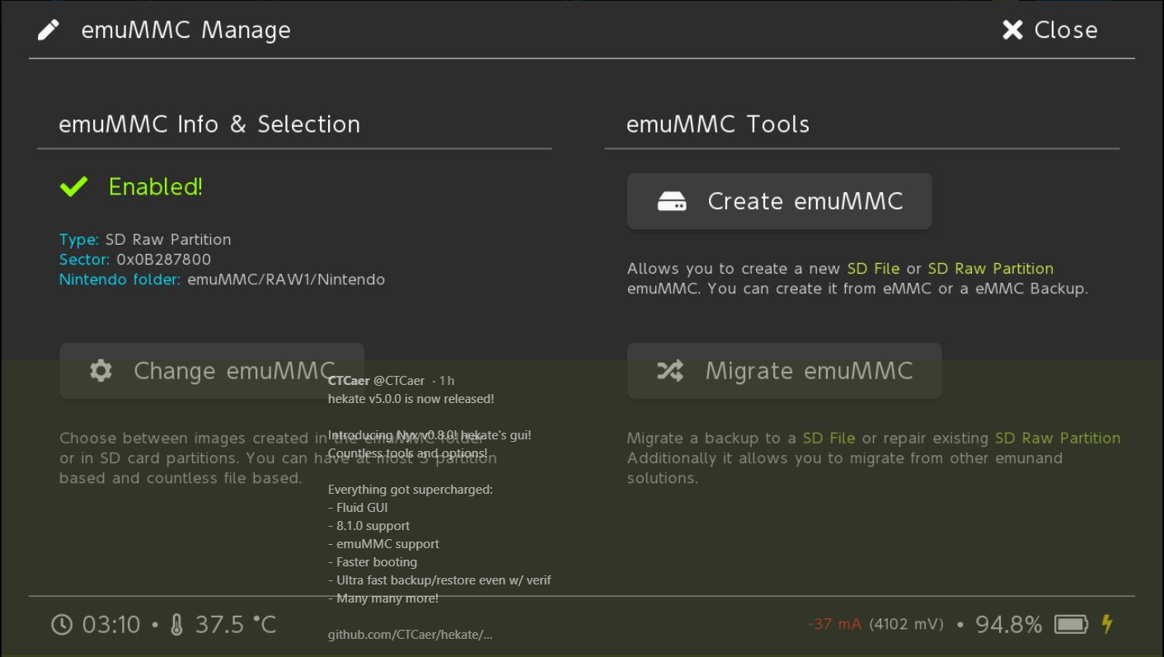This screenshot has height=657, width=1164.
Task: Click 'SD Raw Partition' text under Migrate emuMMC
Action: coord(1058,439)
